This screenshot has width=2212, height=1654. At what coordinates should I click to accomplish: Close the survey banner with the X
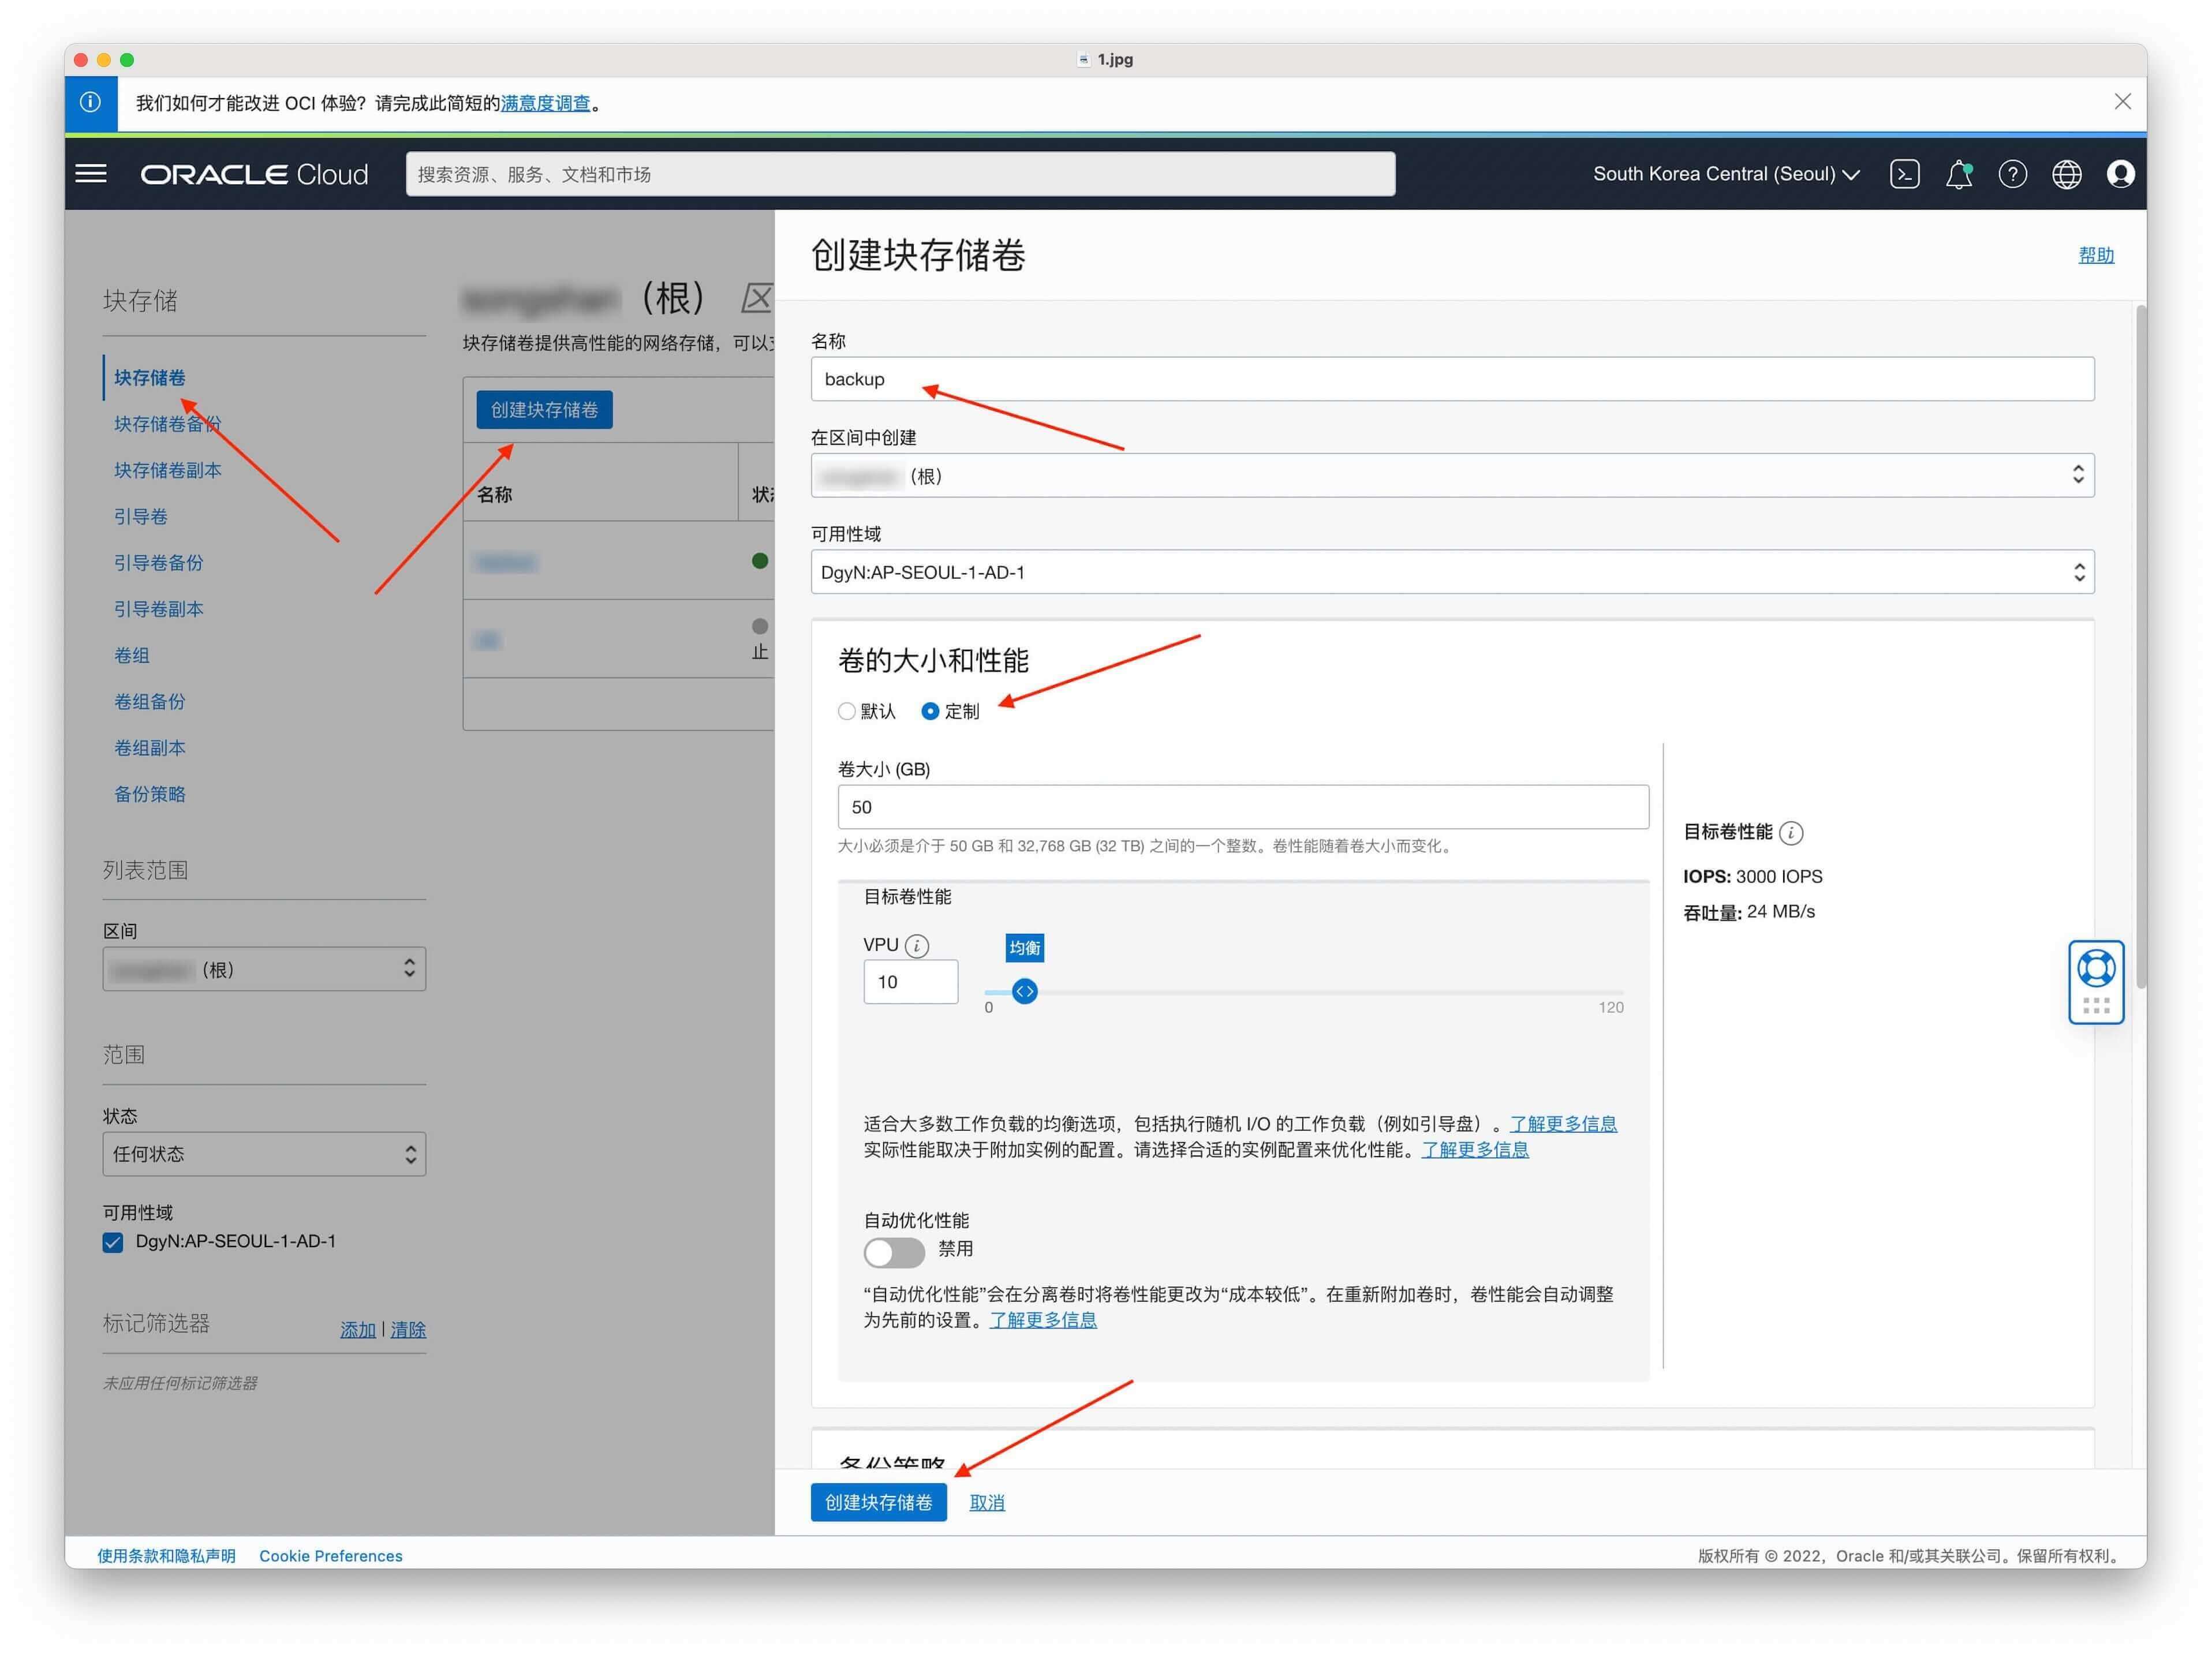(2122, 102)
